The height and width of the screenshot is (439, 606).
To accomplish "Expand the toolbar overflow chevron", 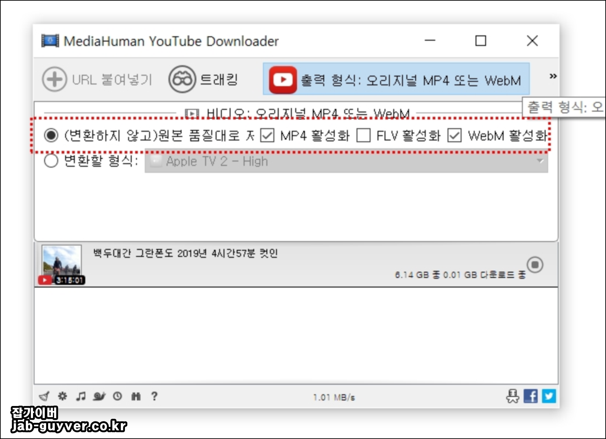I will coord(553,76).
